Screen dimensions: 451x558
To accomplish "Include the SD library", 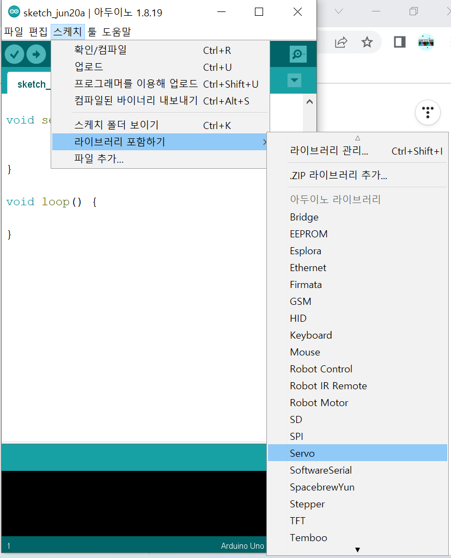I will coord(357,420).
